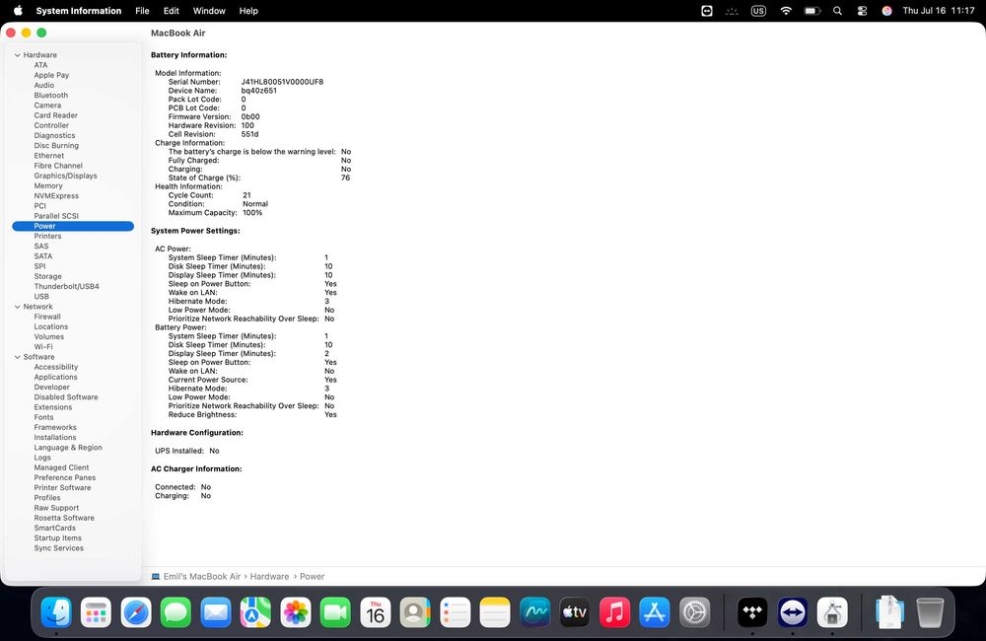This screenshot has height=641, width=986.
Task: Select Rosetta Software in the sidebar
Action: click(64, 519)
